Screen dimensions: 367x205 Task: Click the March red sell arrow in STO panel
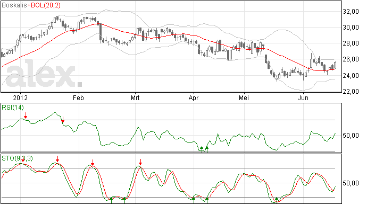(x=140, y=162)
